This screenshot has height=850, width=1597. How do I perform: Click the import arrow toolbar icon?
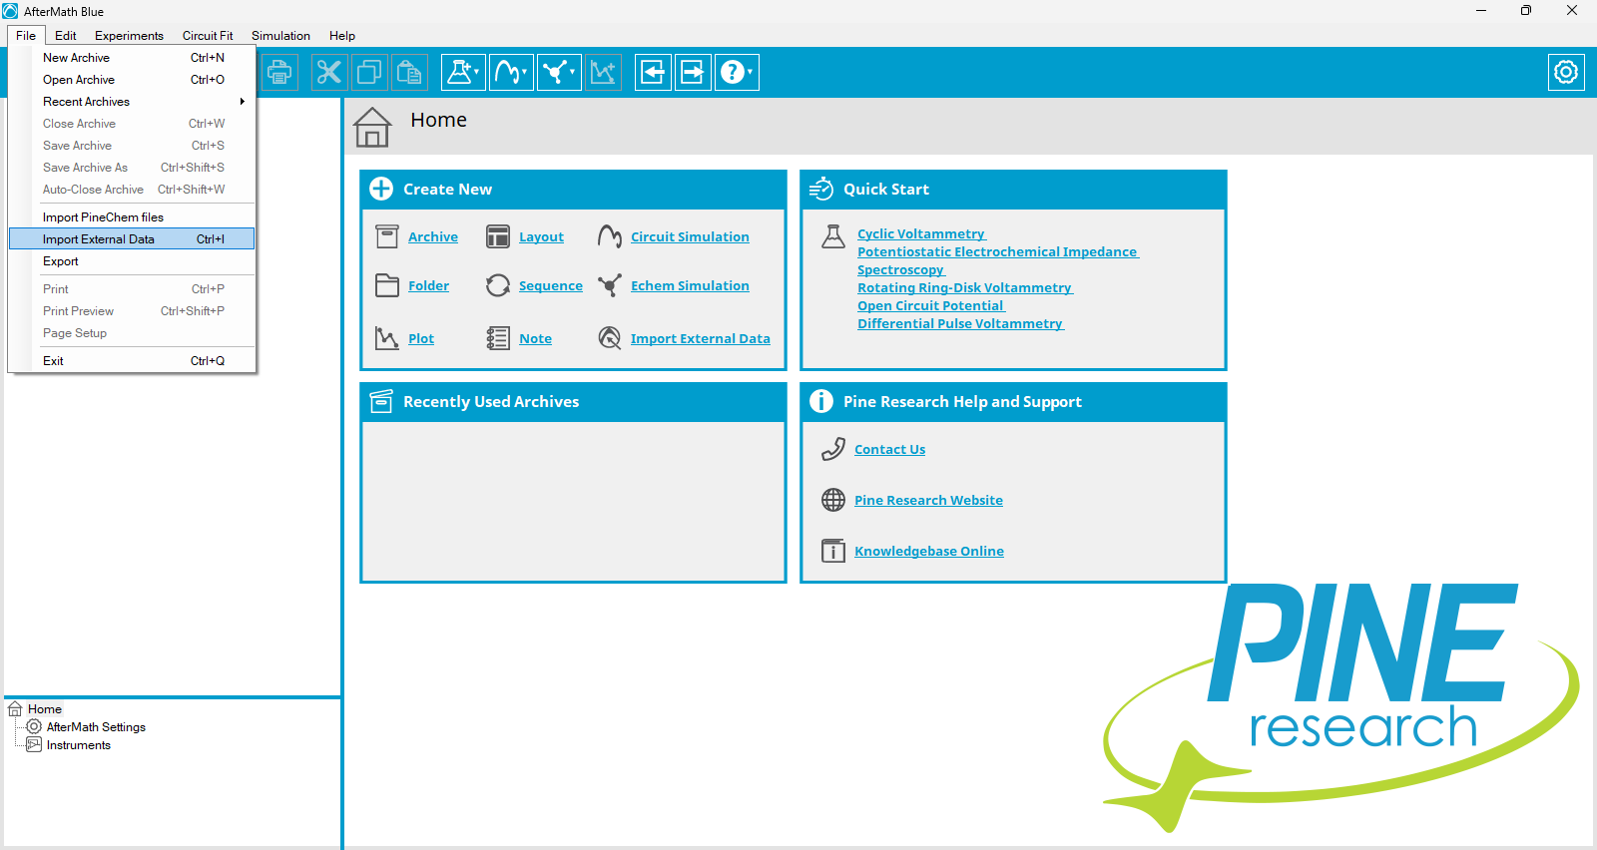tap(653, 72)
